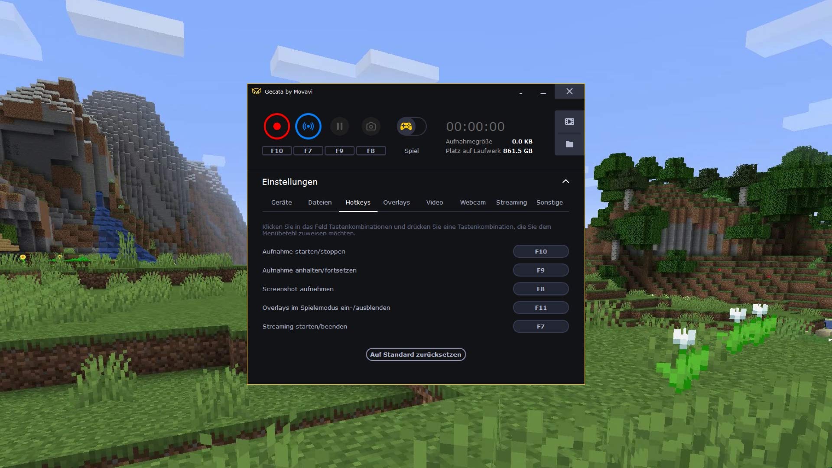Click the F9 hotkey label under pause
The width and height of the screenshot is (832, 468).
(339, 151)
